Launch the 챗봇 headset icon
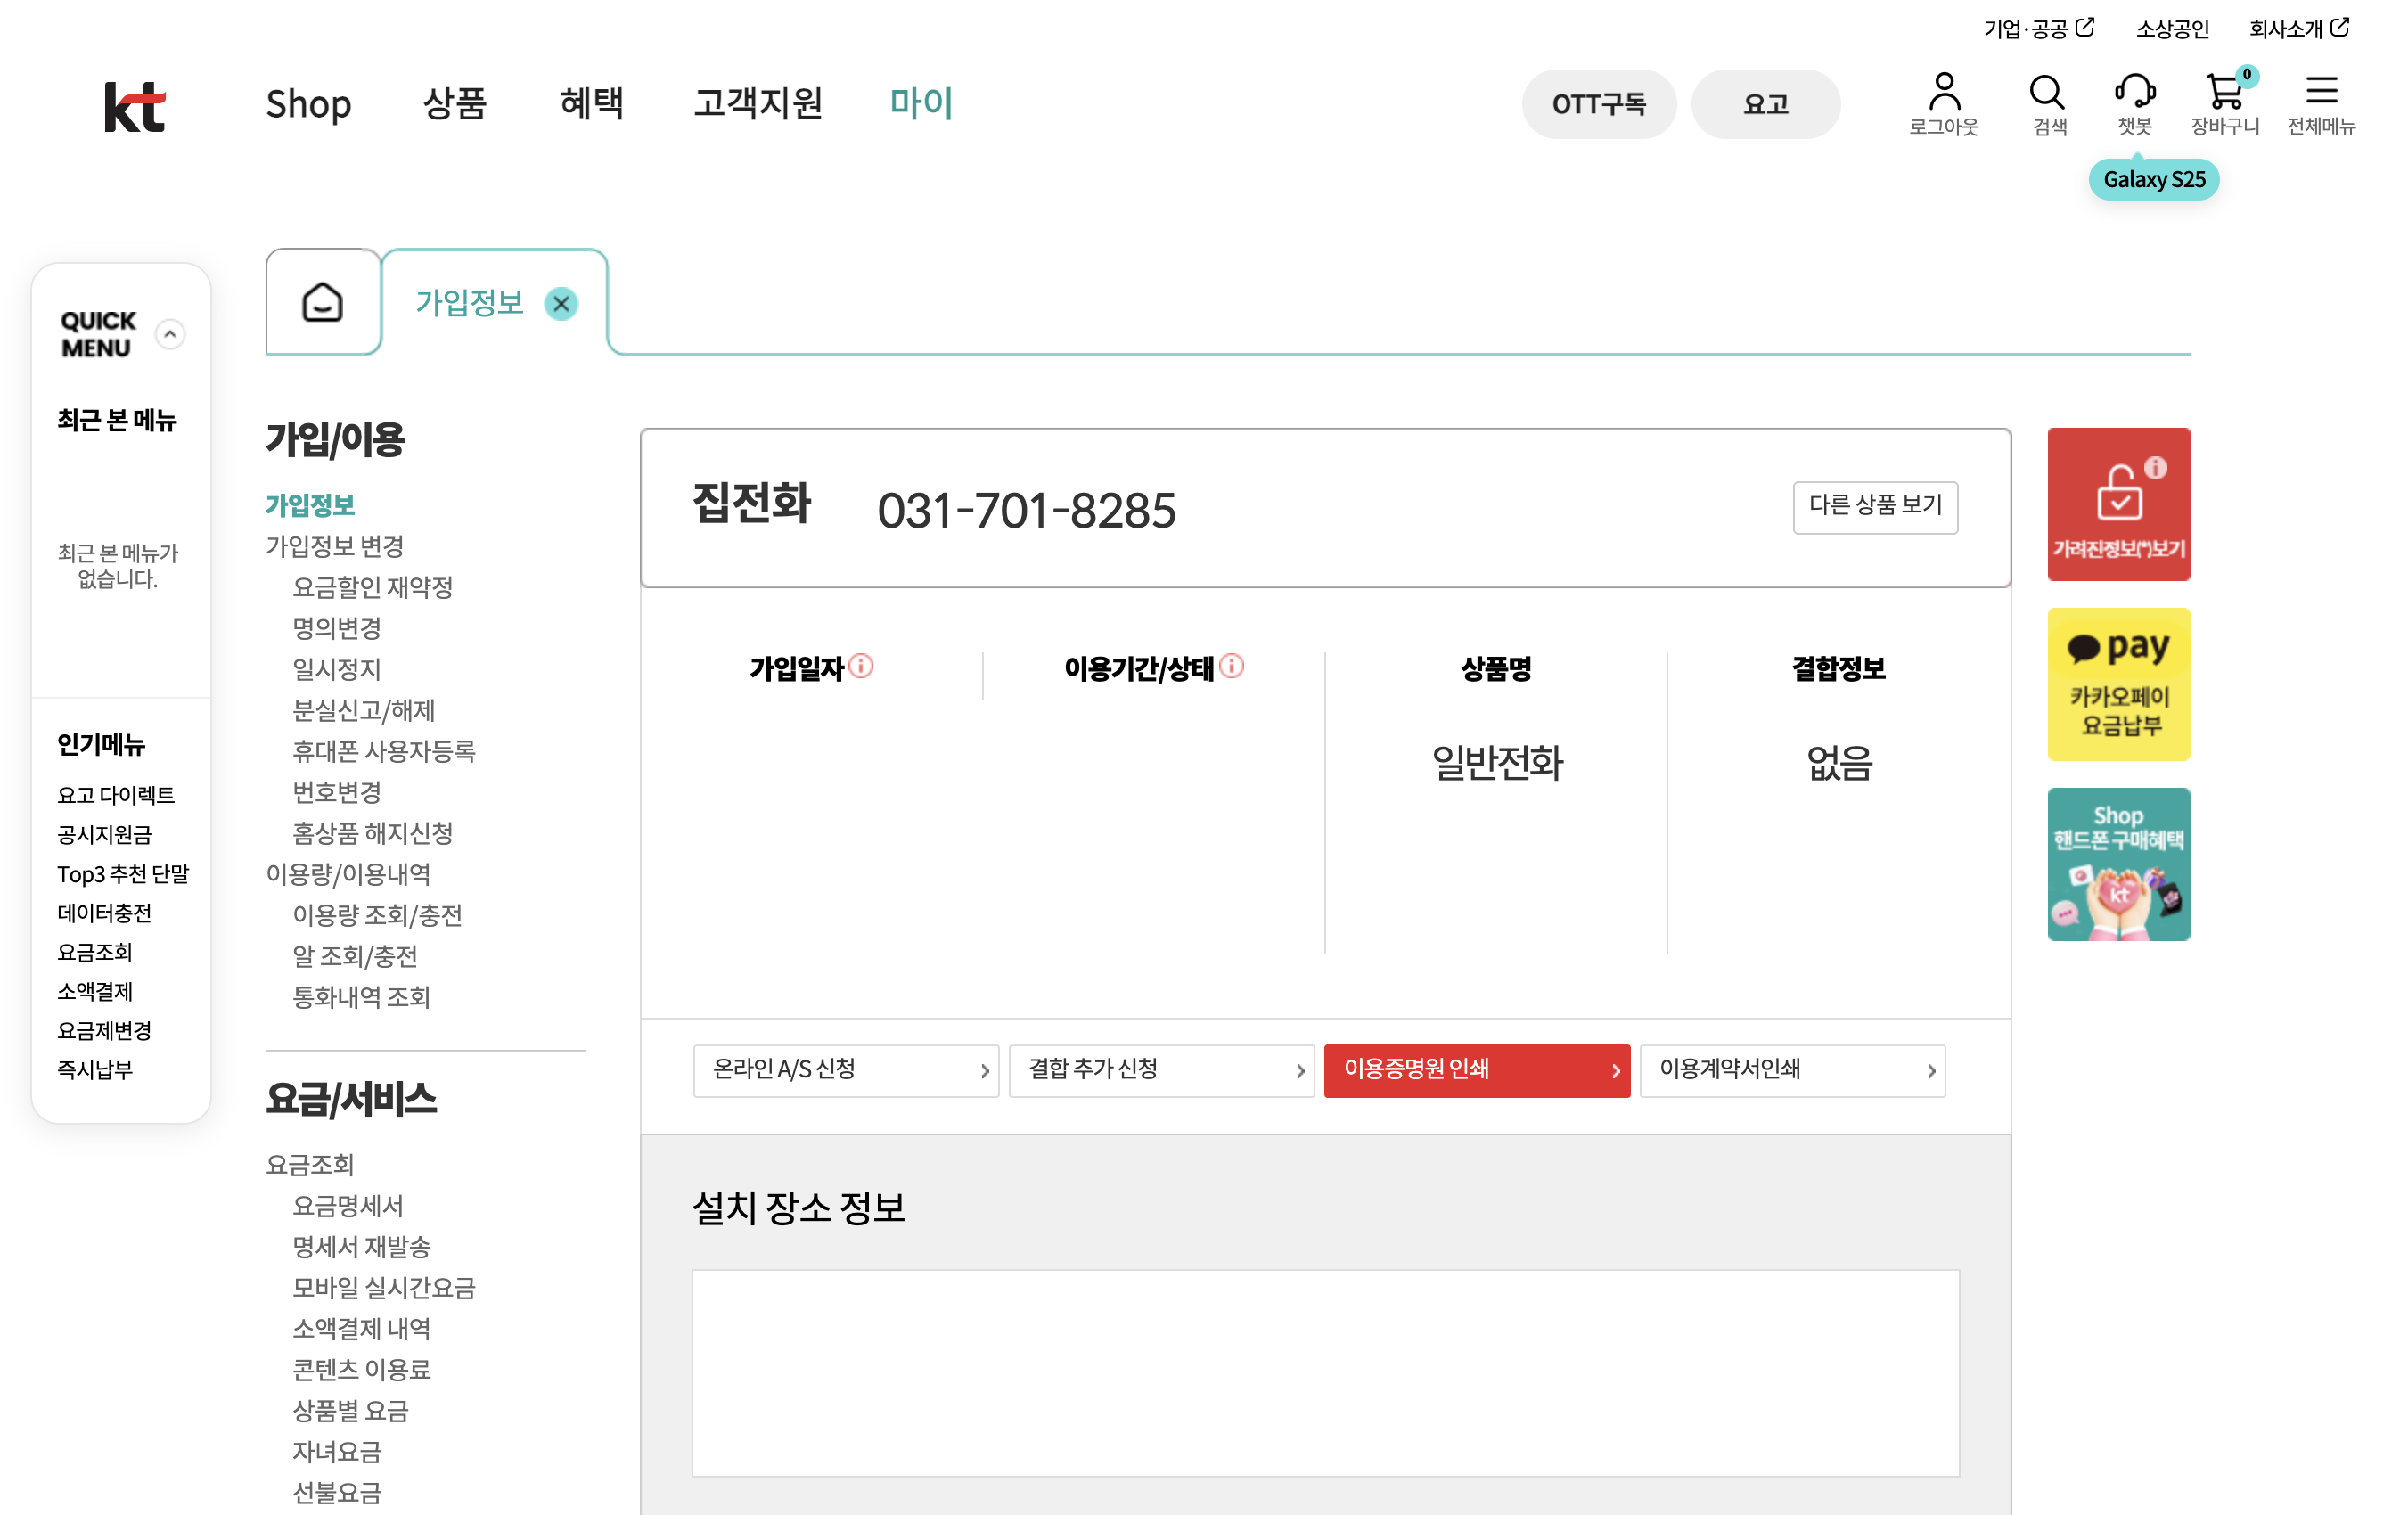The image size is (2408, 1515). (x=2134, y=103)
